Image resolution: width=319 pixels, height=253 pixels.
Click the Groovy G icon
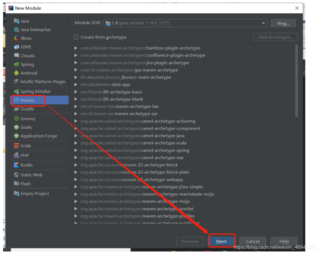[x=16, y=118]
